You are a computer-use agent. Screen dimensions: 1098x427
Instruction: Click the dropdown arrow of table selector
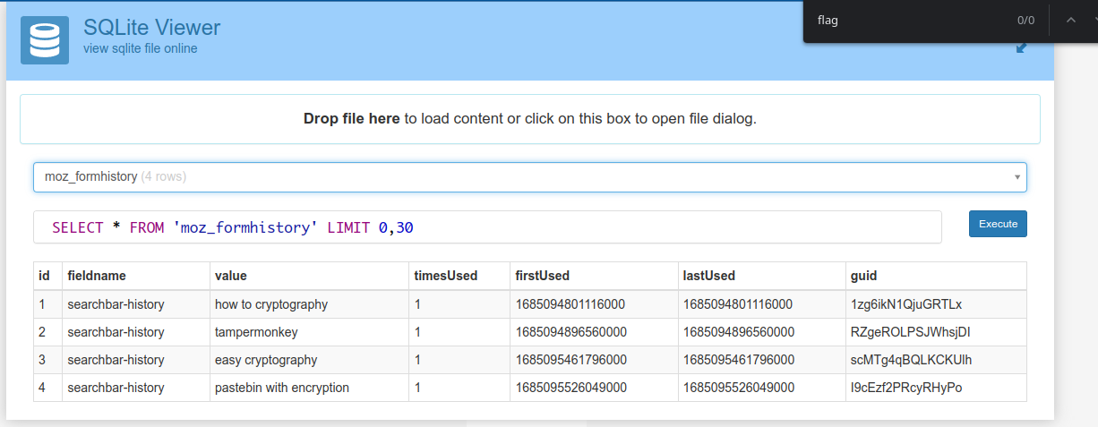pos(1017,177)
